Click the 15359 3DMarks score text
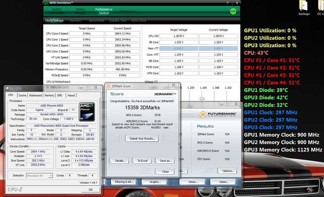This screenshot has width=324, height=197. [142, 108]
